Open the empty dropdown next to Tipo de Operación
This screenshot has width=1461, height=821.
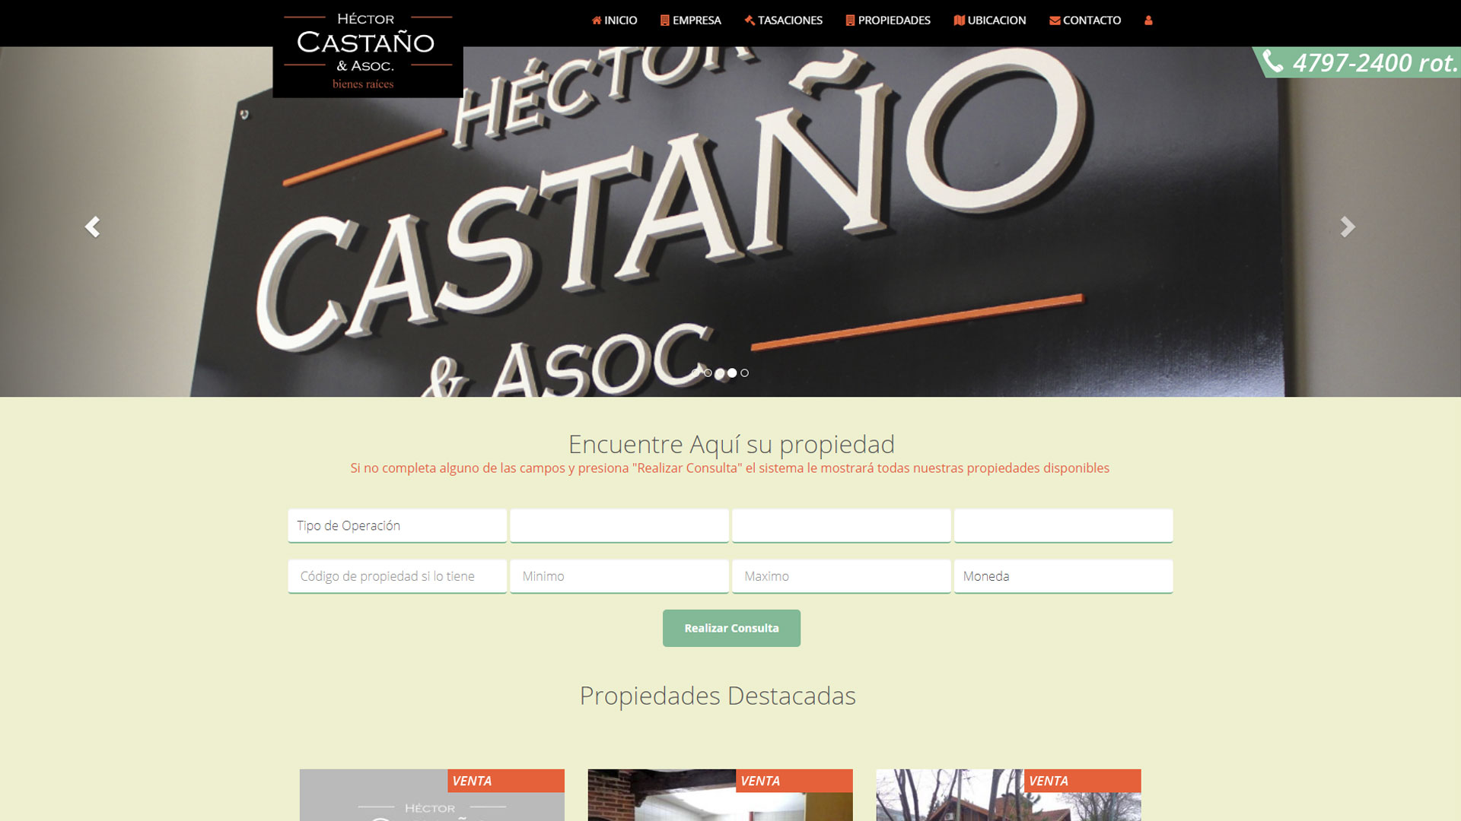pos(619,525)
